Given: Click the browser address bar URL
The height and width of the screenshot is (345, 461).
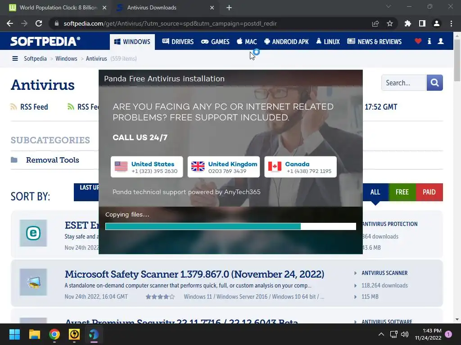Looking at the screenshot, I should tap(170, 23).
